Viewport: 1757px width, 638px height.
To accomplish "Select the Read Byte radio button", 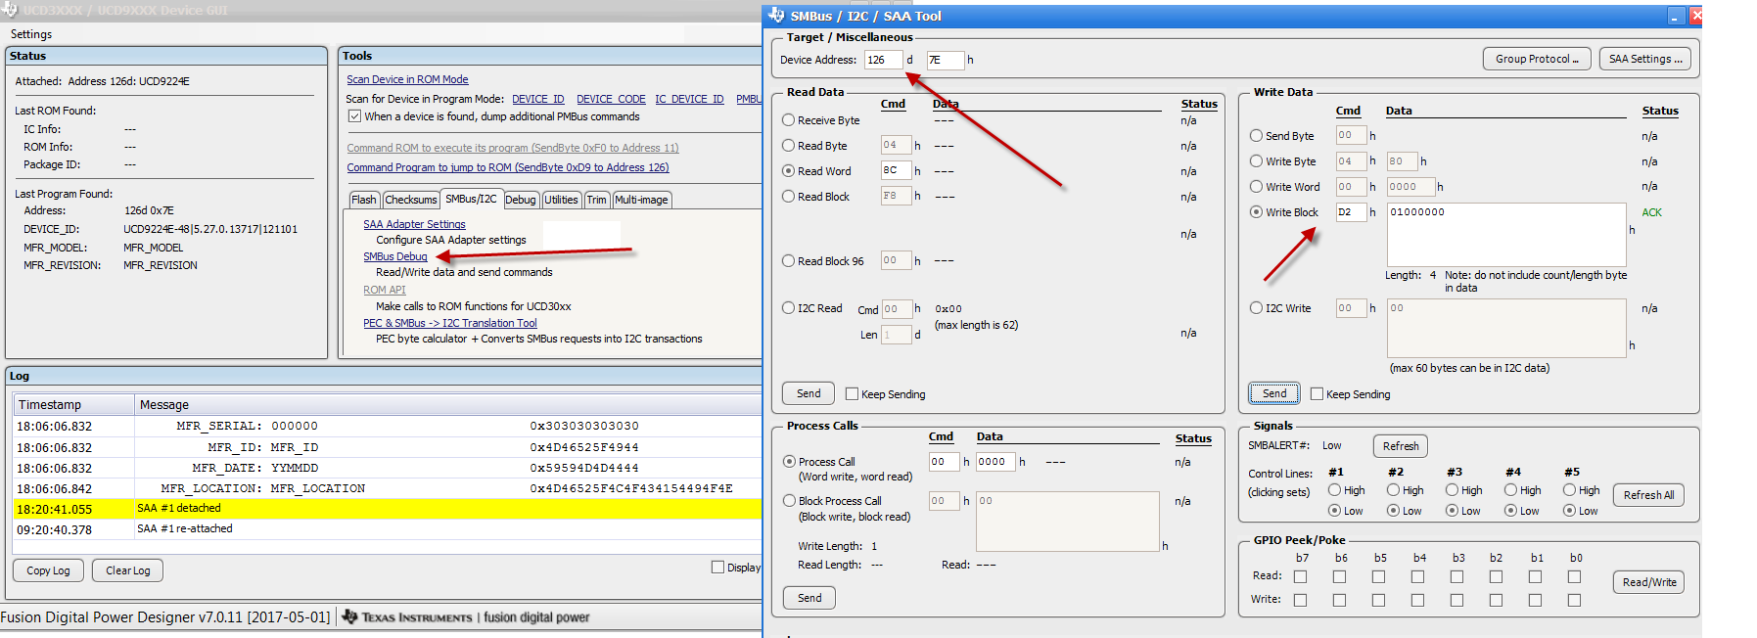I will point(788,146).
